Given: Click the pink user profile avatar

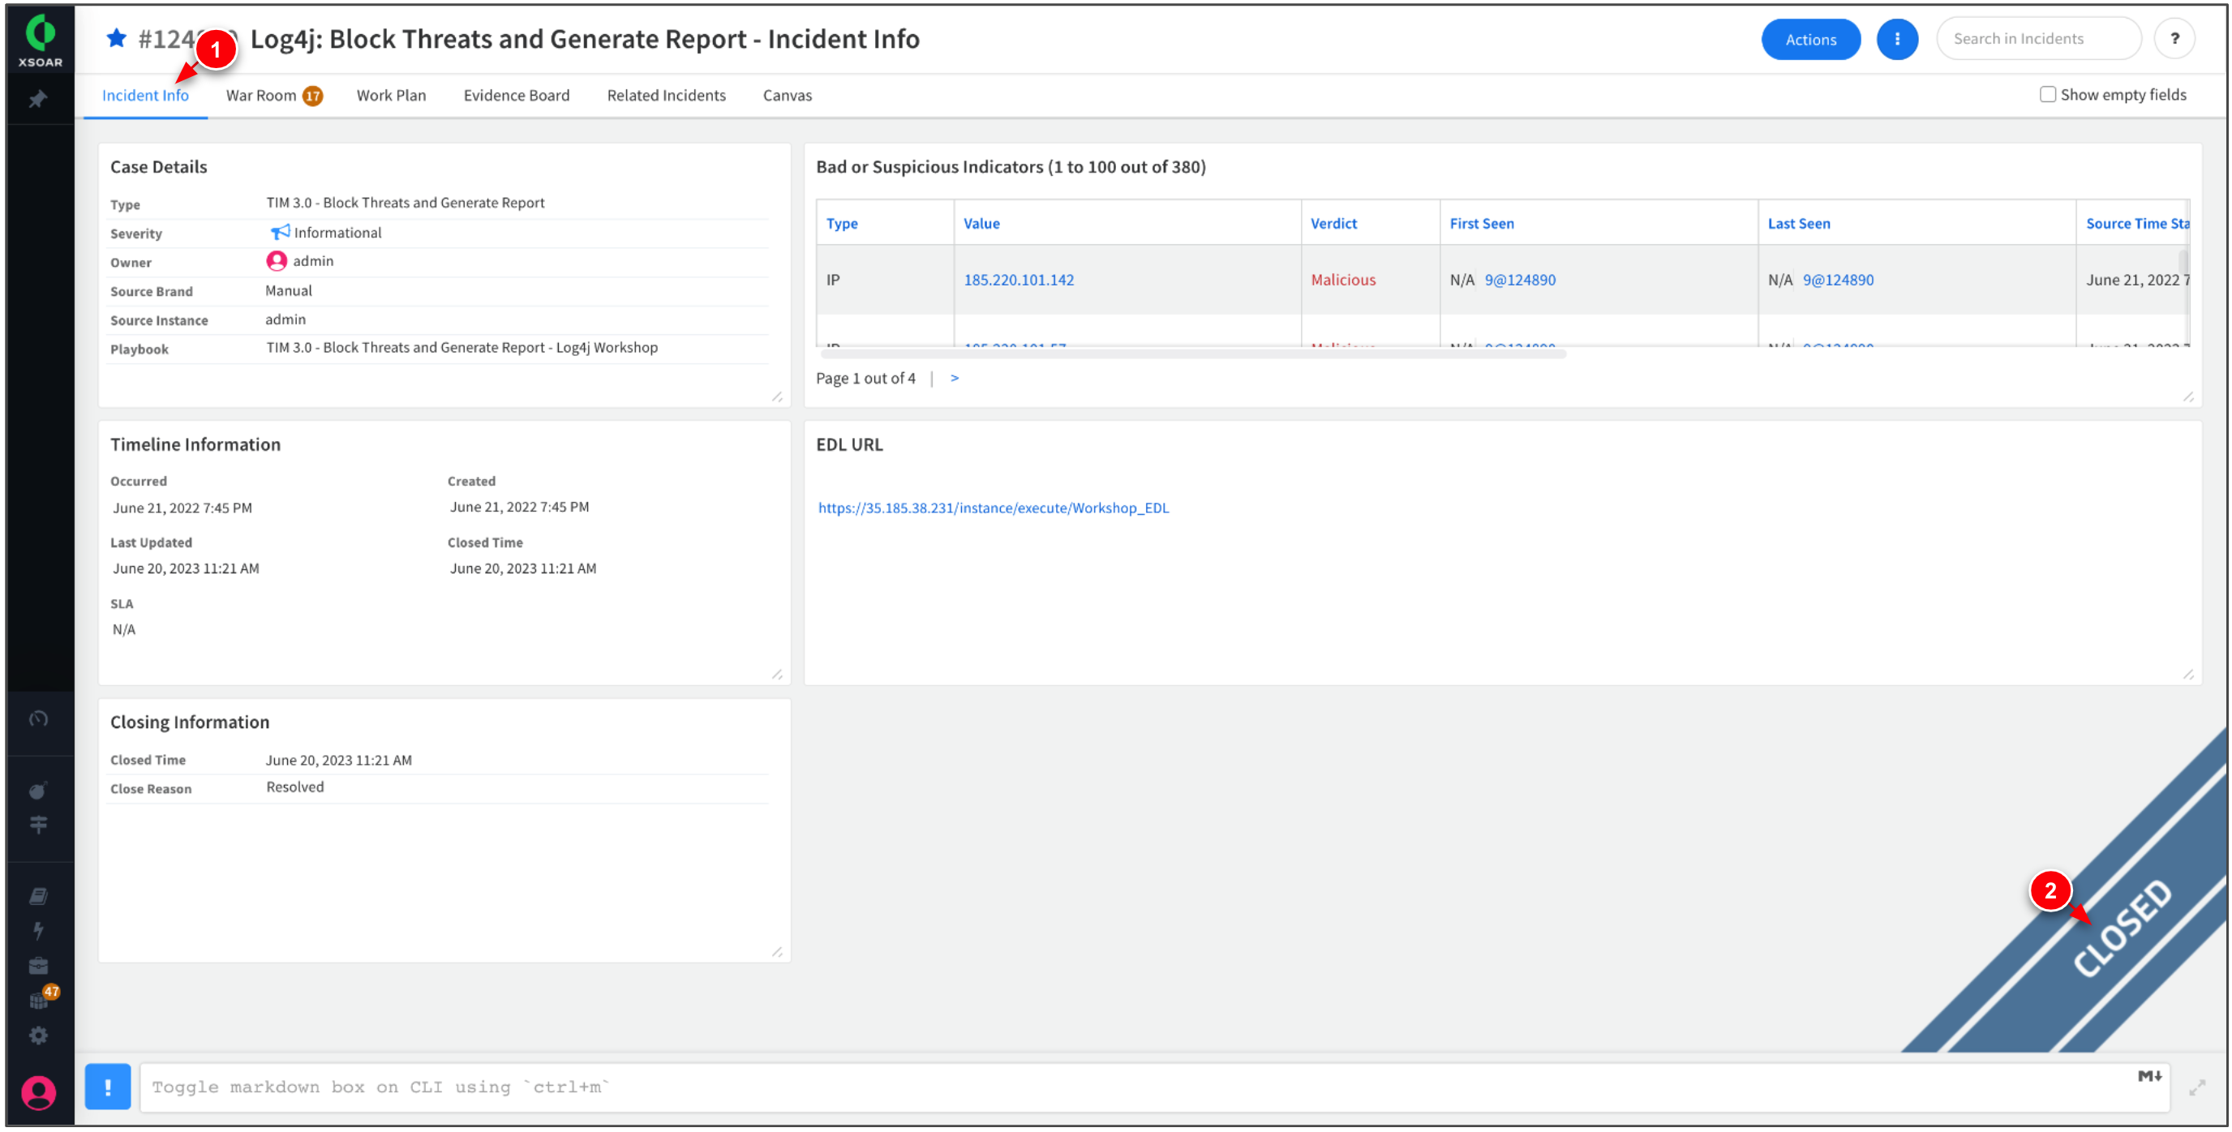Looking at the screenshot, I should pos(38,1093).
